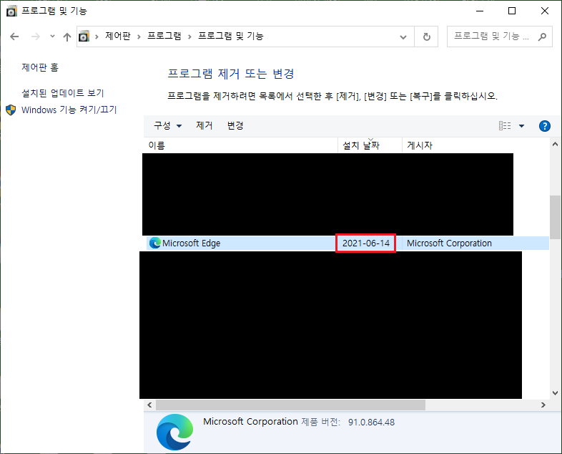Click the Control Panel icon in address bar
Image resolution: width=562 pixels, height=454 pixels.
[84, 37]
